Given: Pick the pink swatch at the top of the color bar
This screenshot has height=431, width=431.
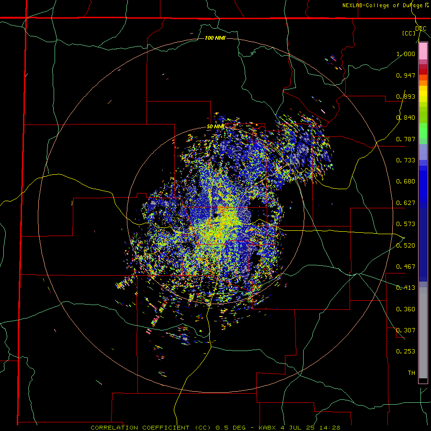Looking at the screenshot, I should (423, 51).
